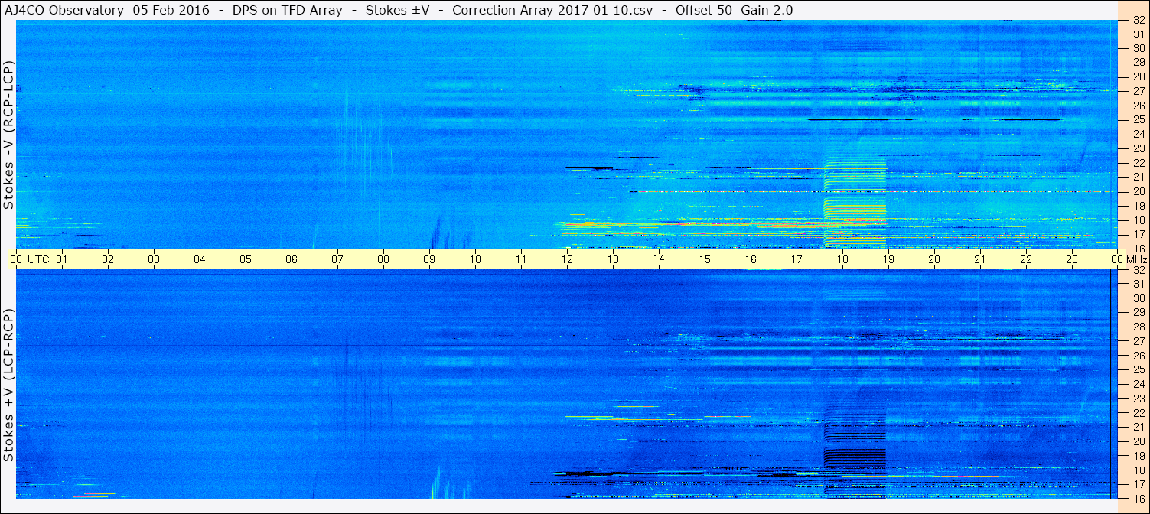The height and width of the screenshot is (514, 1150).
Task: Click the 32 frequency label of Stokes -V panel
Action: click(x=1138, y=21)
